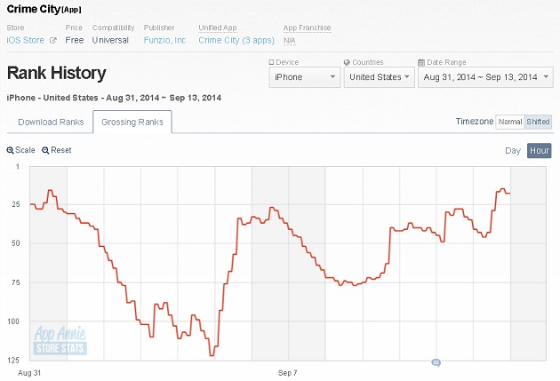Click the App Franchise header label
The height and width of the screenshot is (381, 560).
point(308,28)
